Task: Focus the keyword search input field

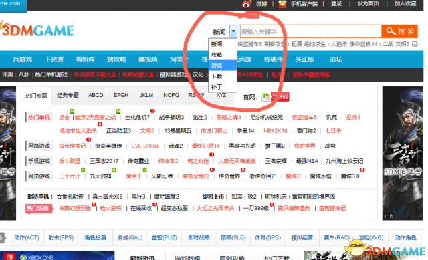Action: click(310, 31)
